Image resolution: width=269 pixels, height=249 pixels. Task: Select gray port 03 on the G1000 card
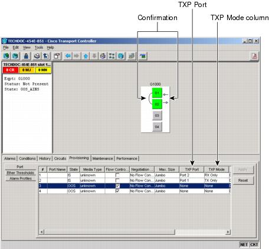(157, 116)
